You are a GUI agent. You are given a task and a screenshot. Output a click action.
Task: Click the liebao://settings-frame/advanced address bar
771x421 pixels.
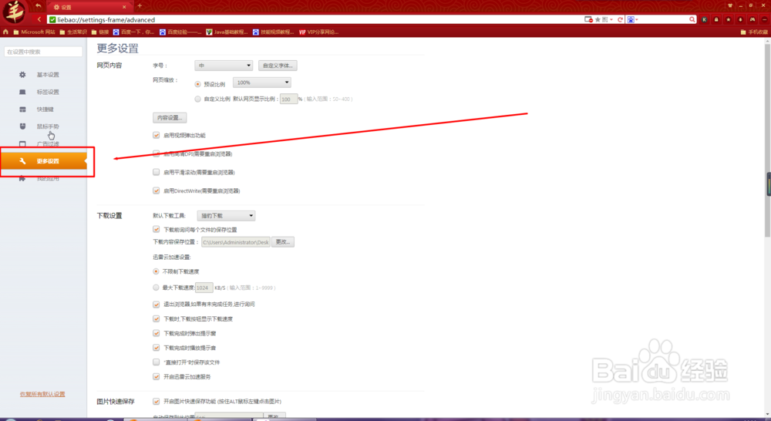tap(315, 20)
